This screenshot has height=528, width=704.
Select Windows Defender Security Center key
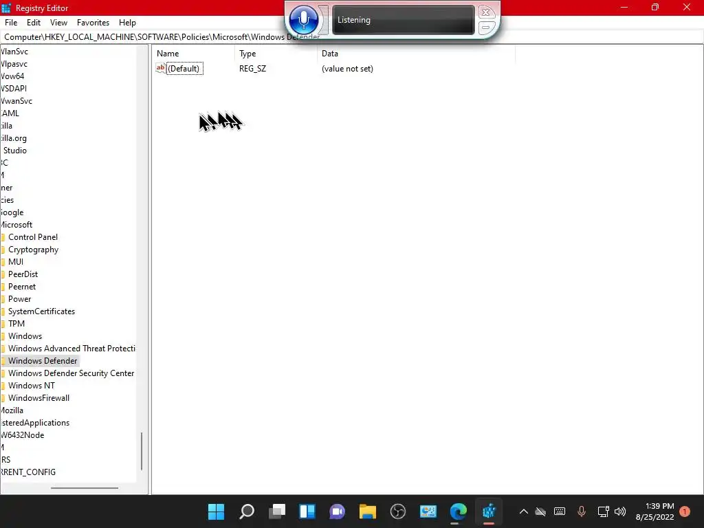[71, 373]
